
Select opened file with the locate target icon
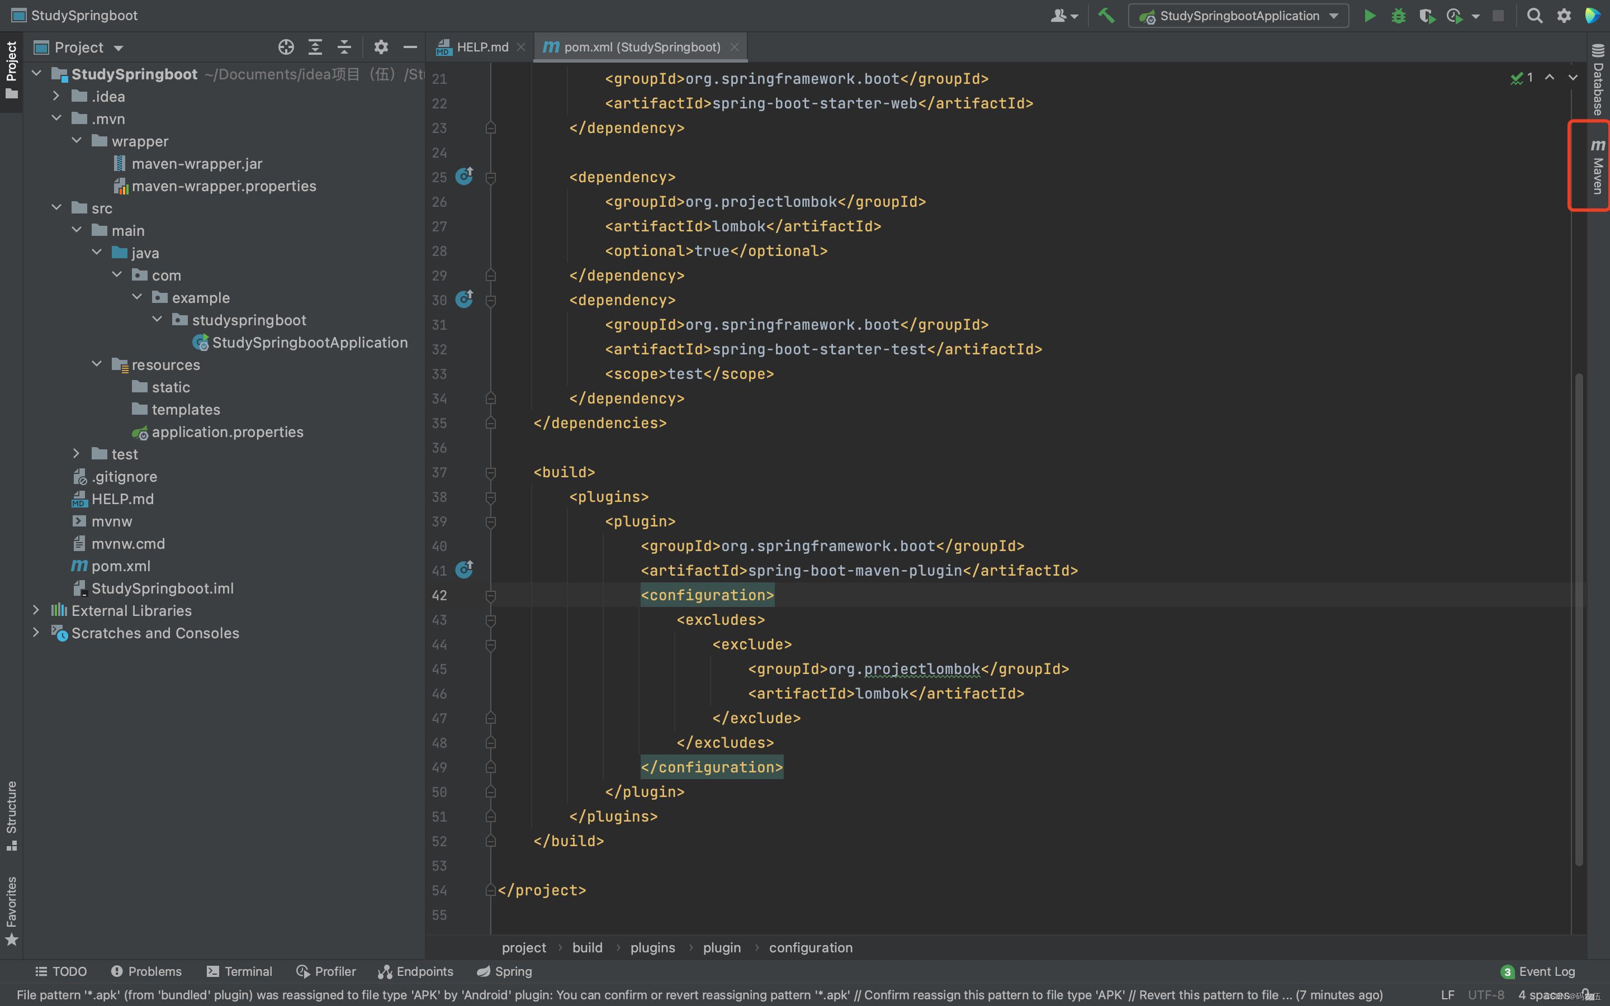coord(286,48)
